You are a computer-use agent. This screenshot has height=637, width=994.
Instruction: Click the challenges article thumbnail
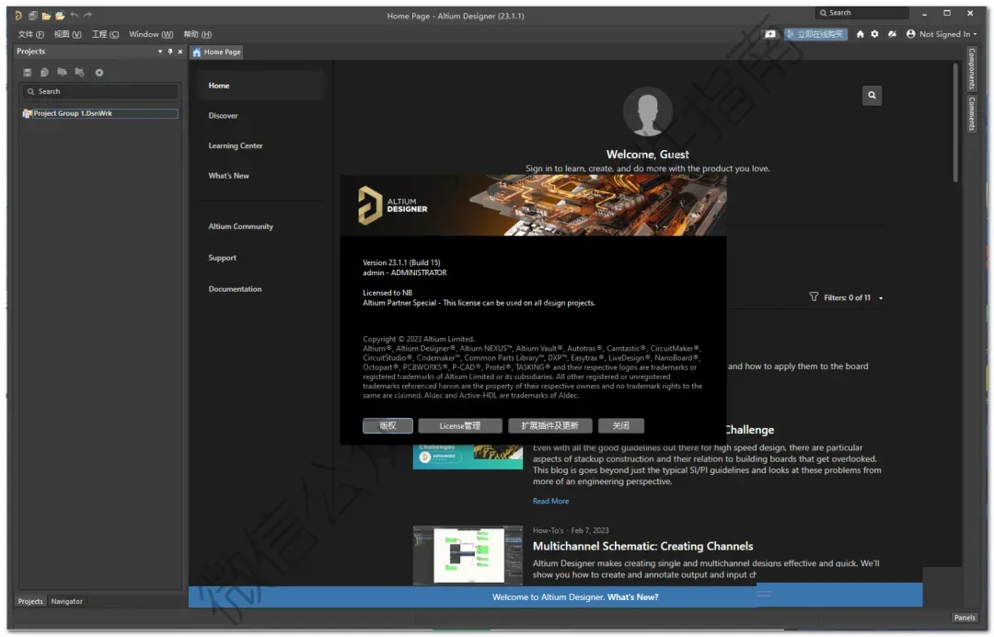468,457
